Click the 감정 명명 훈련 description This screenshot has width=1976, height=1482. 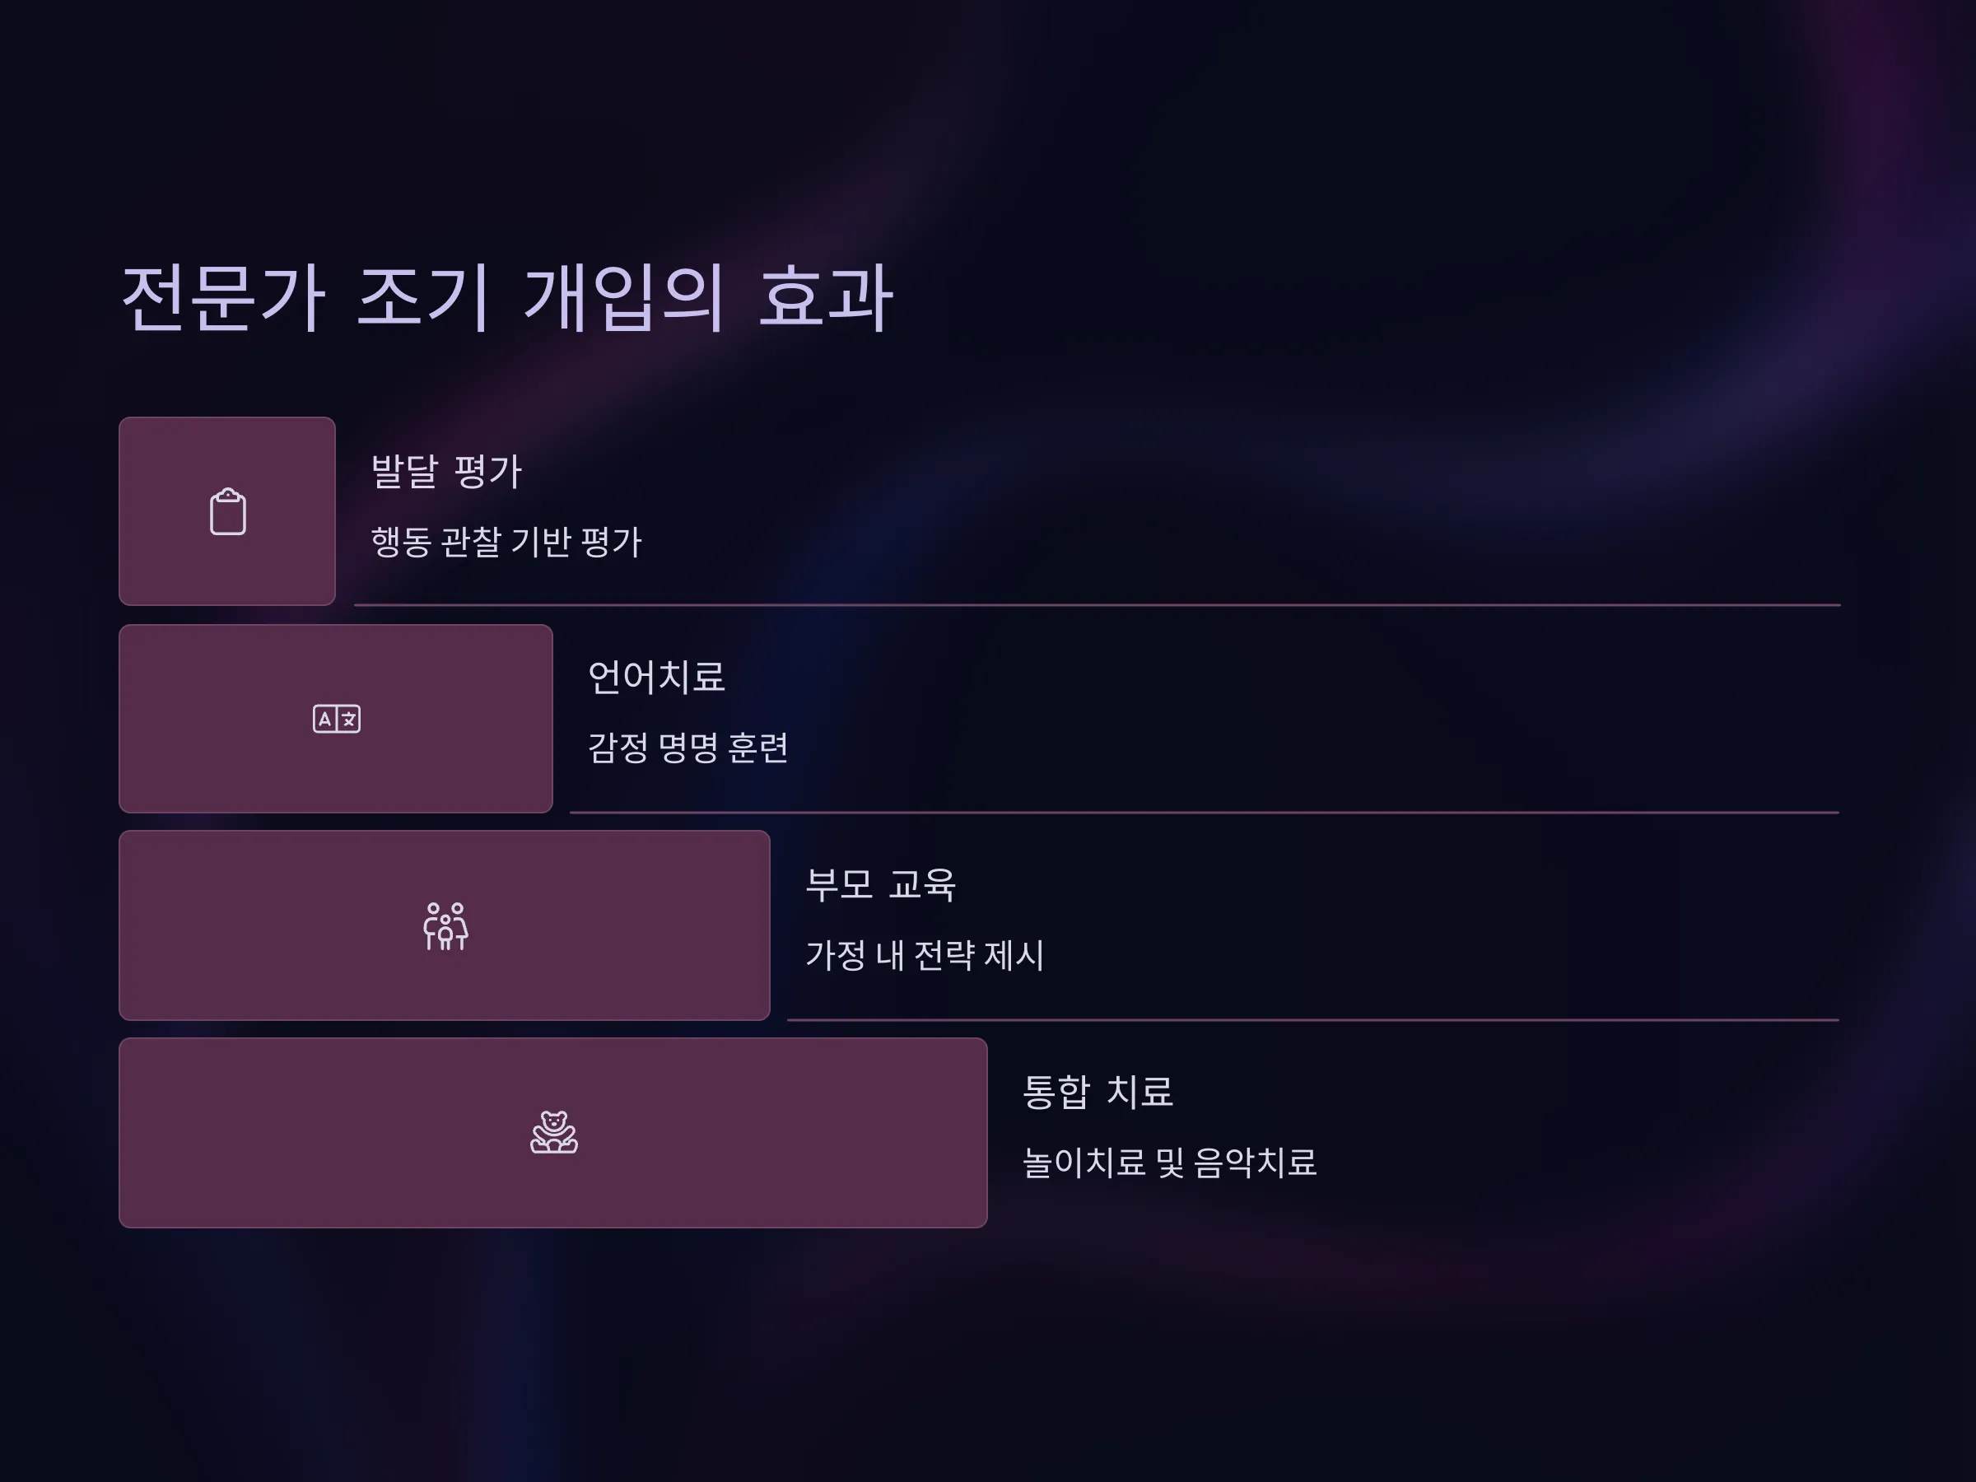point(687,748)
